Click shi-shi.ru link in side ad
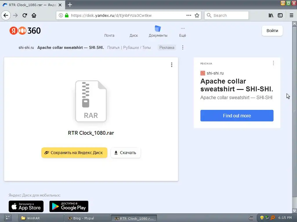 [215, 73]
